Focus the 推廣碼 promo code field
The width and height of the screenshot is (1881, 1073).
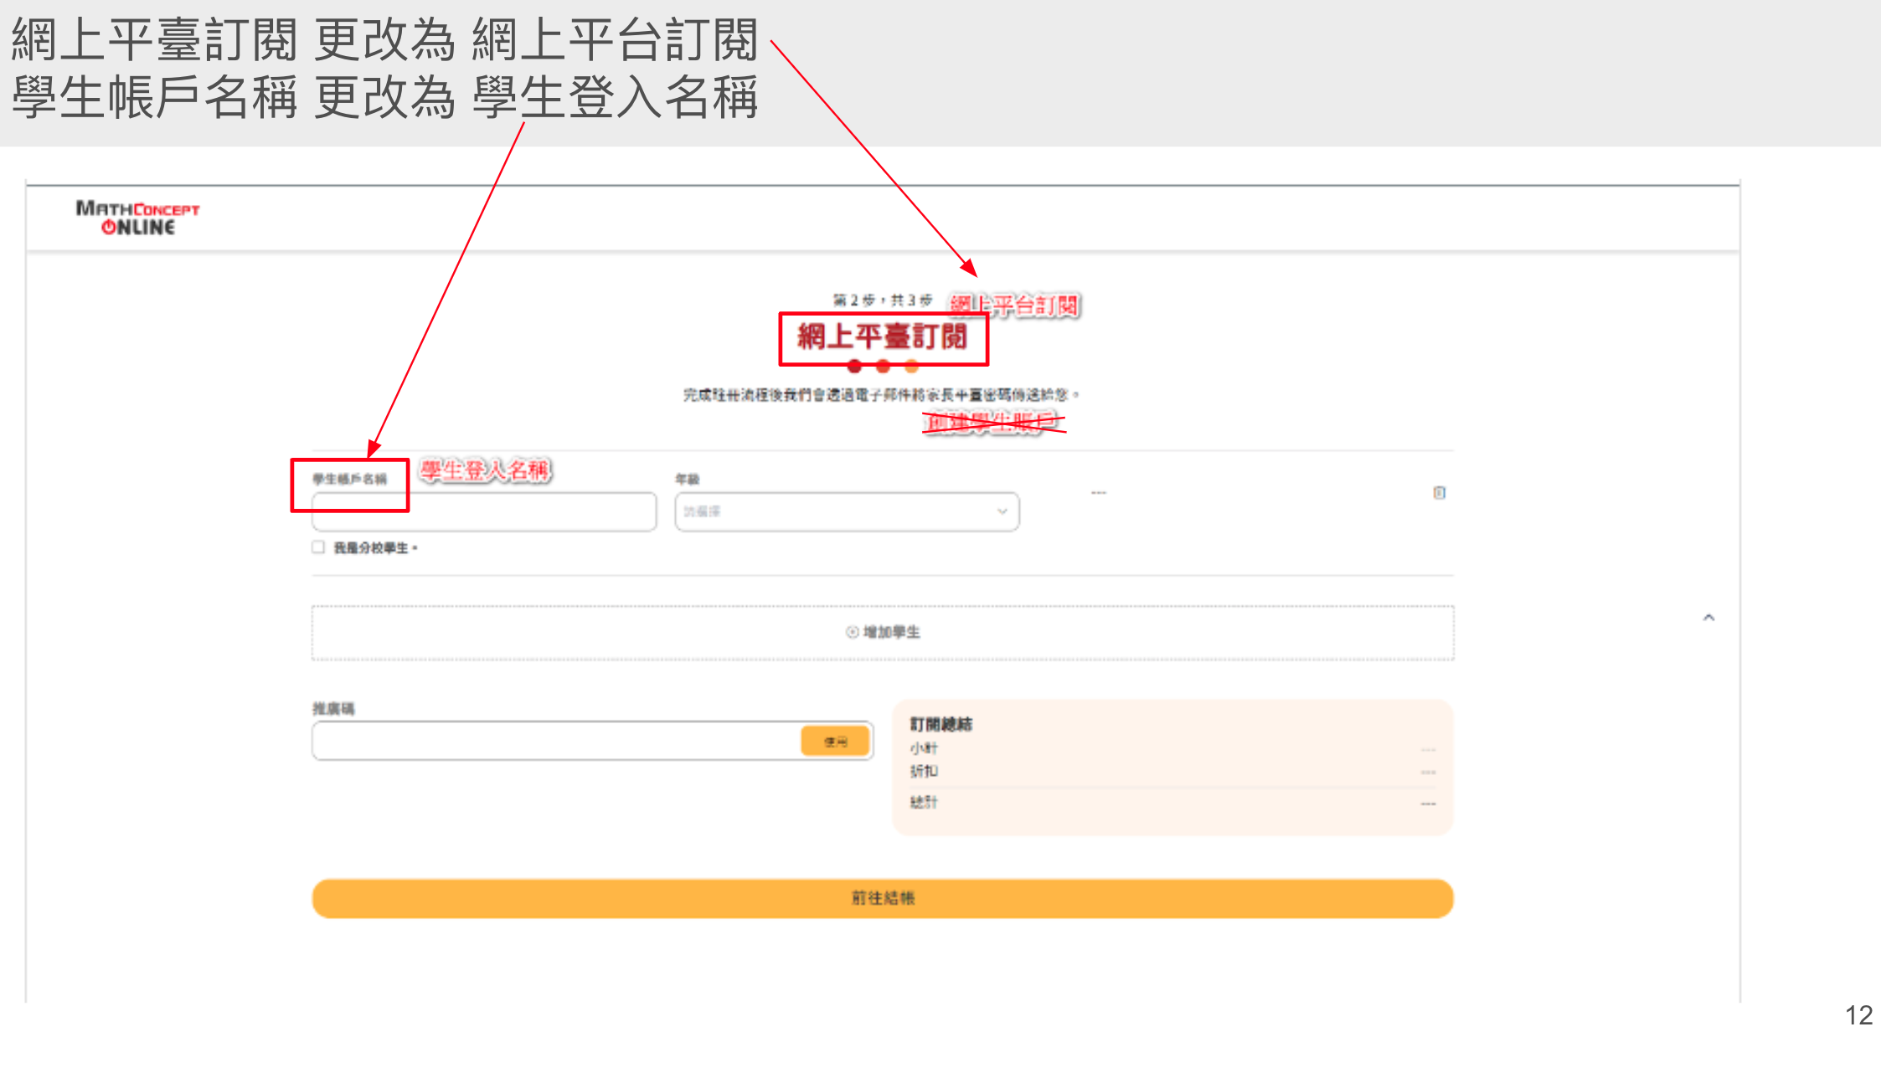(x=553, y=742)
